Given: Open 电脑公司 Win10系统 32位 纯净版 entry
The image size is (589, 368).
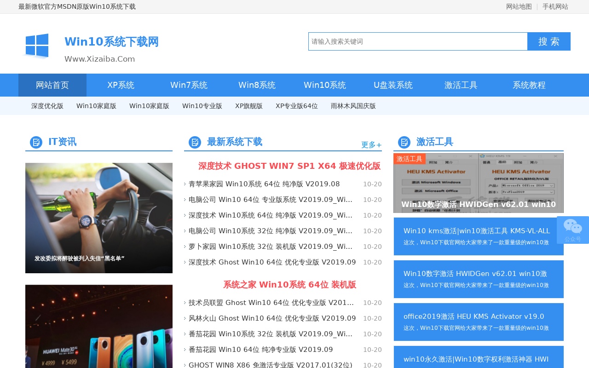Looking at the screenshot, I should click(x=271, y=231).
